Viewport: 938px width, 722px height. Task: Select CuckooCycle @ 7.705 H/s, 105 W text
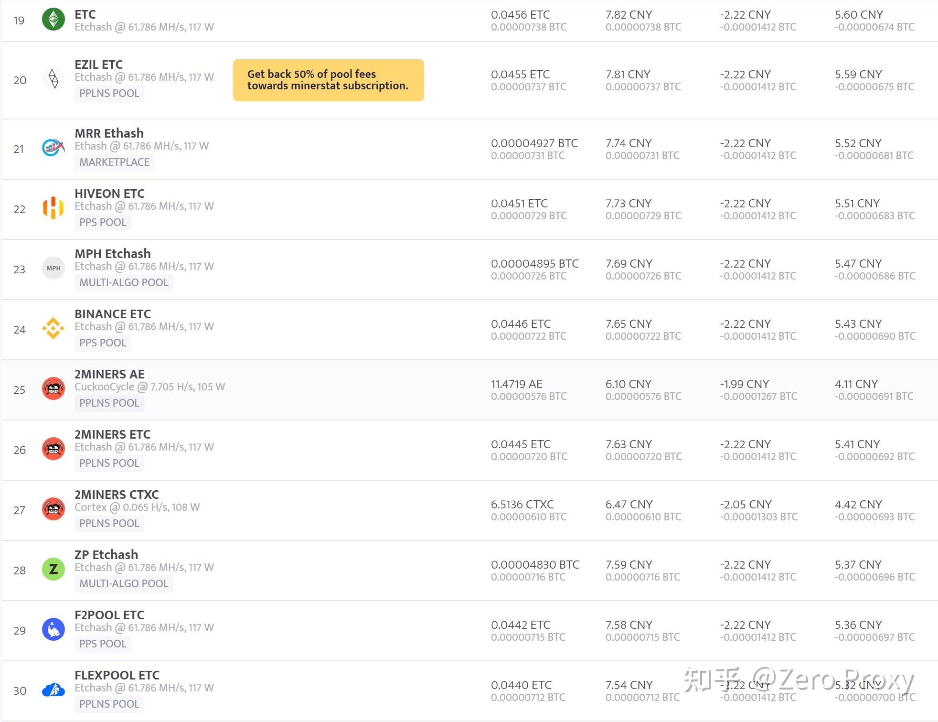coord(149,387)
